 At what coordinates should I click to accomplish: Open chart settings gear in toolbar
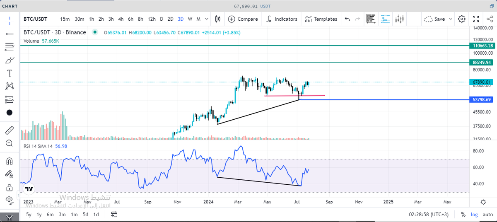pos(462,19)
